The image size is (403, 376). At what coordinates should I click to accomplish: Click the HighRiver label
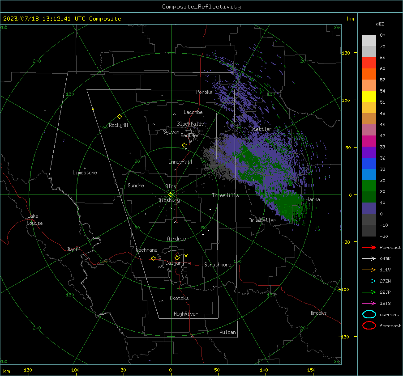tap(186, 314)
